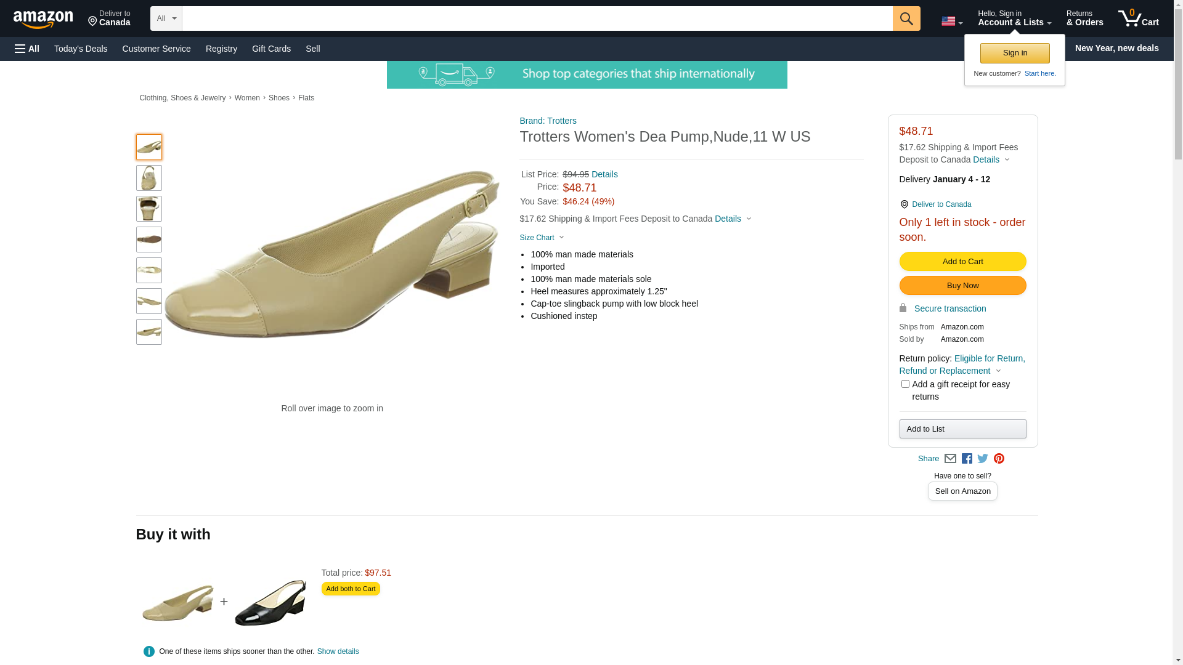Share on Facebook icon
This screenshot has width=1183, height=665.
[x=967, y=459]
